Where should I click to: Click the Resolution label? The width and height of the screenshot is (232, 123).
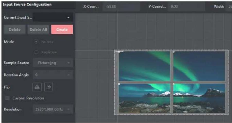(x=13, y=109)
